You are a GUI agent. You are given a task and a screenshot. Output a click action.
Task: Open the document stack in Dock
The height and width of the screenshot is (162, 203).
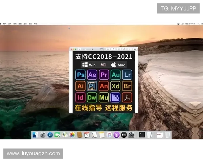click(x=160, y=135)
